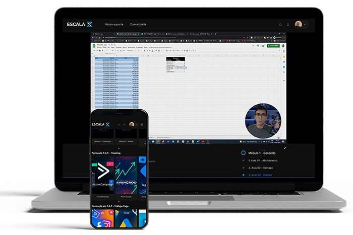Image resolution: width=353 pixels, height=235 pixels.
Task: Tap the hamburger menu on phone
Action: tap(142, 124)
